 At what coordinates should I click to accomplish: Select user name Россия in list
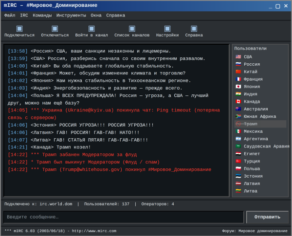tap(252, 64)
